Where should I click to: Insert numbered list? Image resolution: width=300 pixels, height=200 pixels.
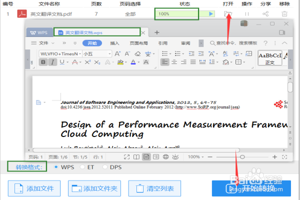177,53
